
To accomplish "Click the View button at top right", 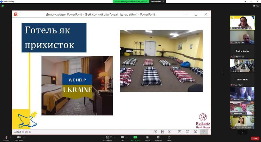I will pos(256,6).
